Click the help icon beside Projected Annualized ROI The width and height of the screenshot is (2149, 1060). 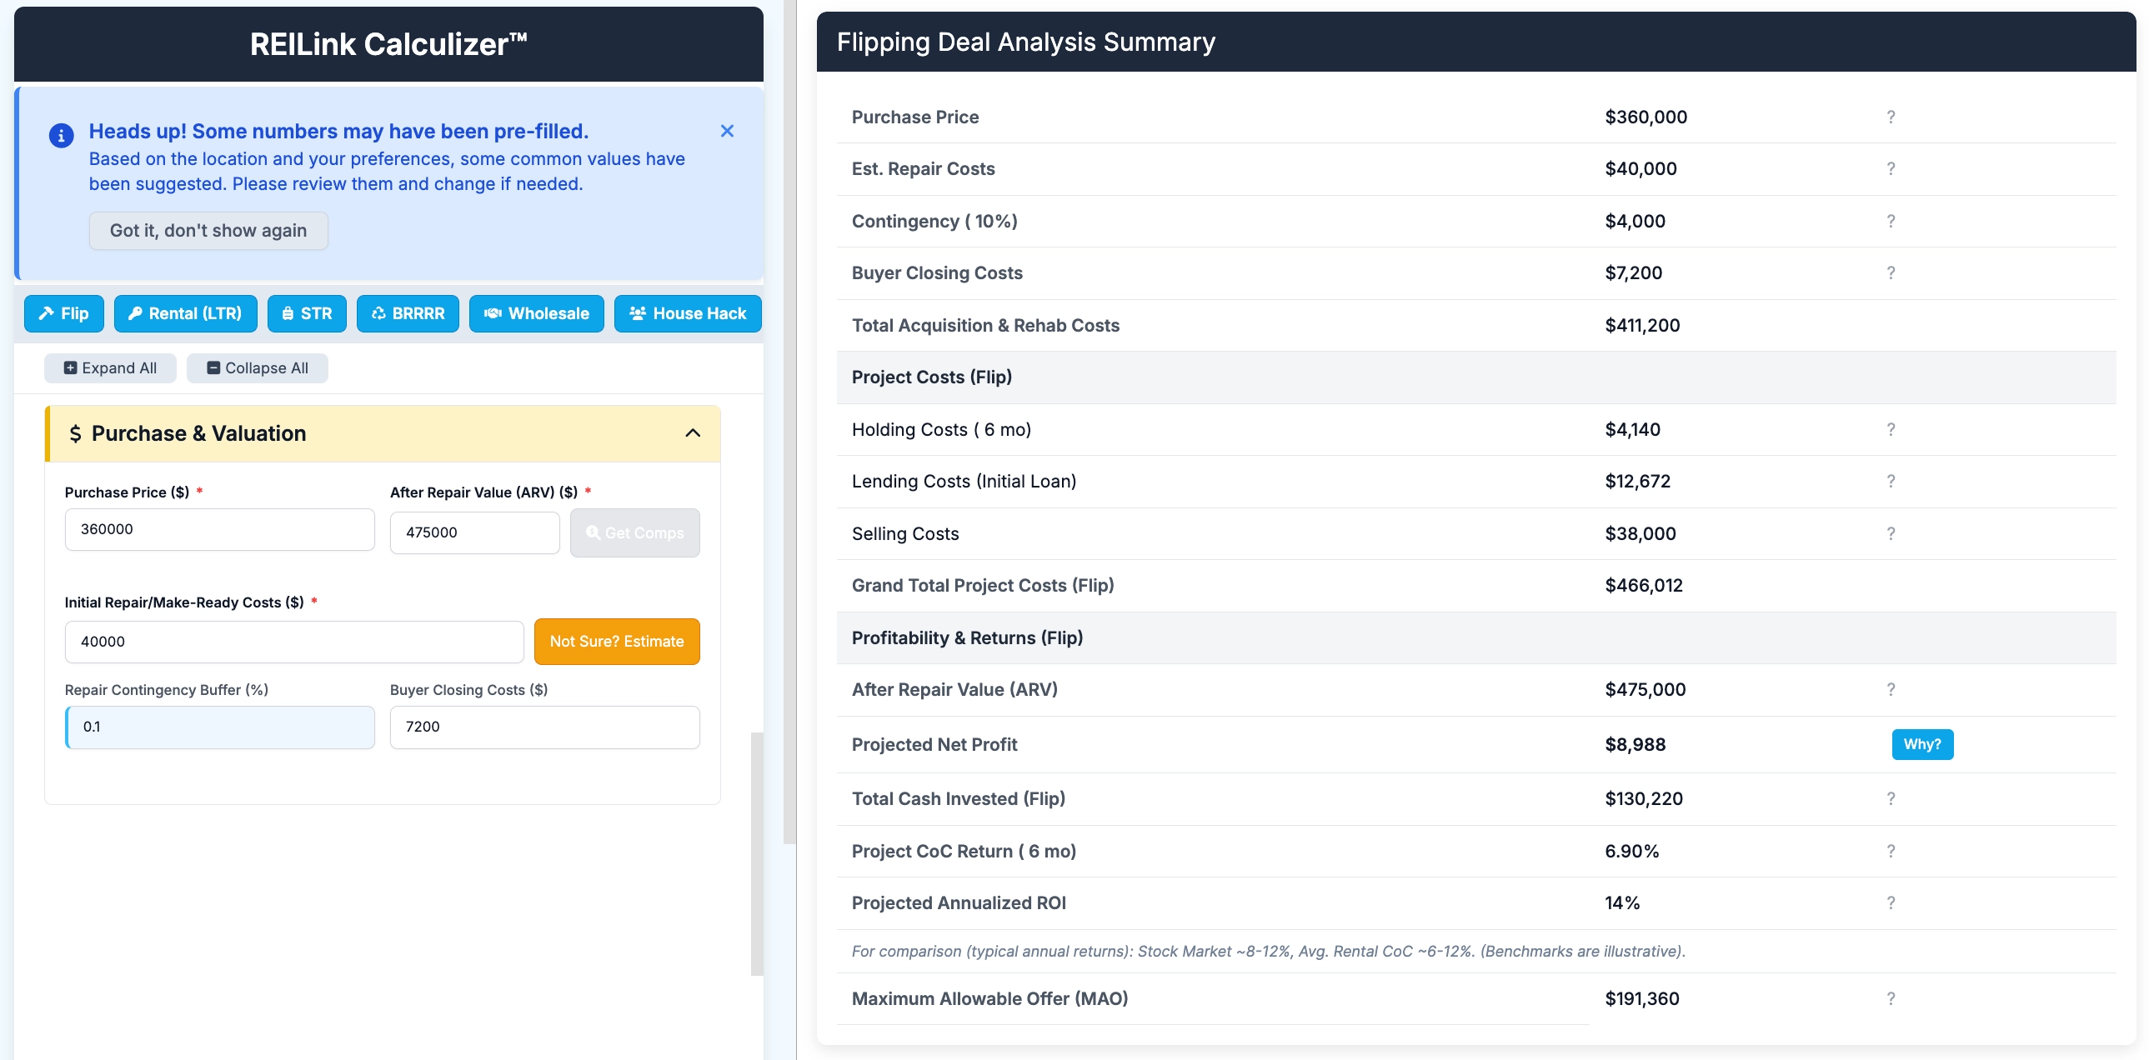point(1891,902)
